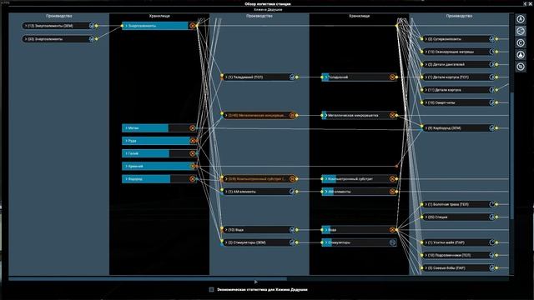
Task: Select (1) Усатки майя (ПАР) node
Action: [x=458, y=242]
